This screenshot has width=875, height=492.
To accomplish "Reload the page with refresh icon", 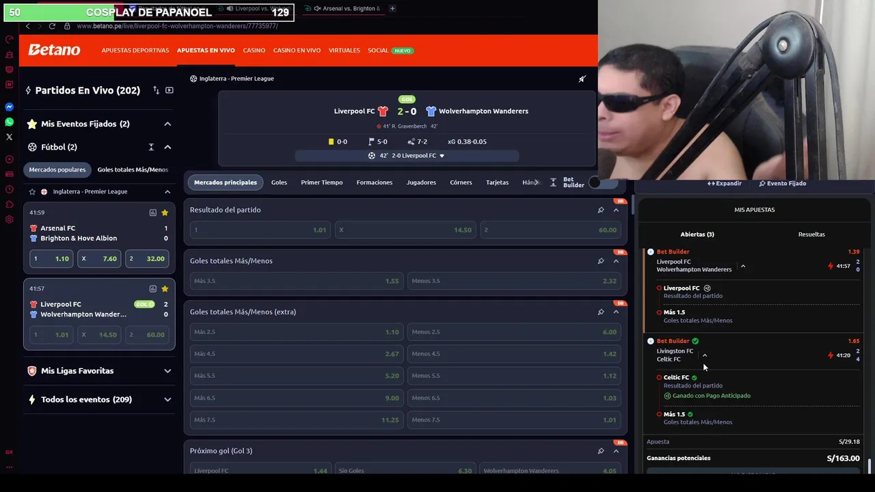I will tap(52, 26).
